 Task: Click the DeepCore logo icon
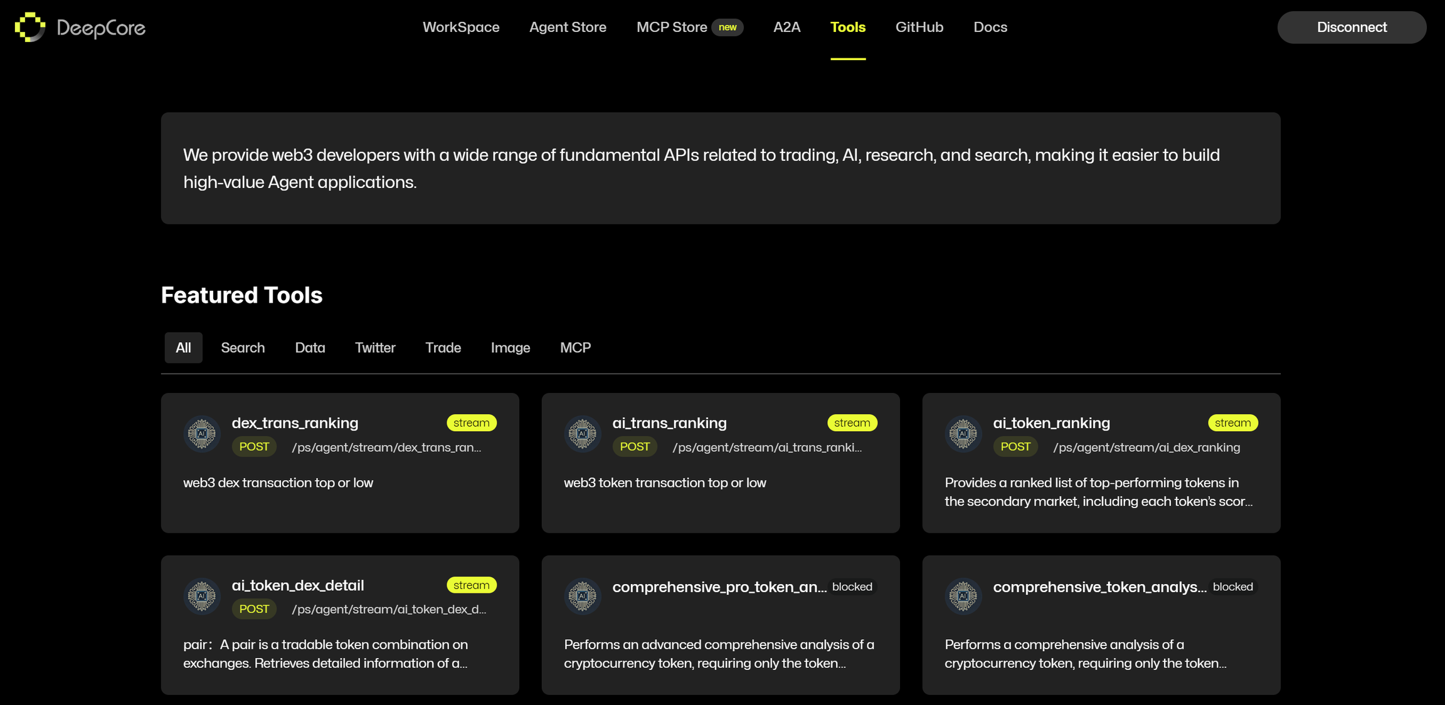[x=30, y=27]
